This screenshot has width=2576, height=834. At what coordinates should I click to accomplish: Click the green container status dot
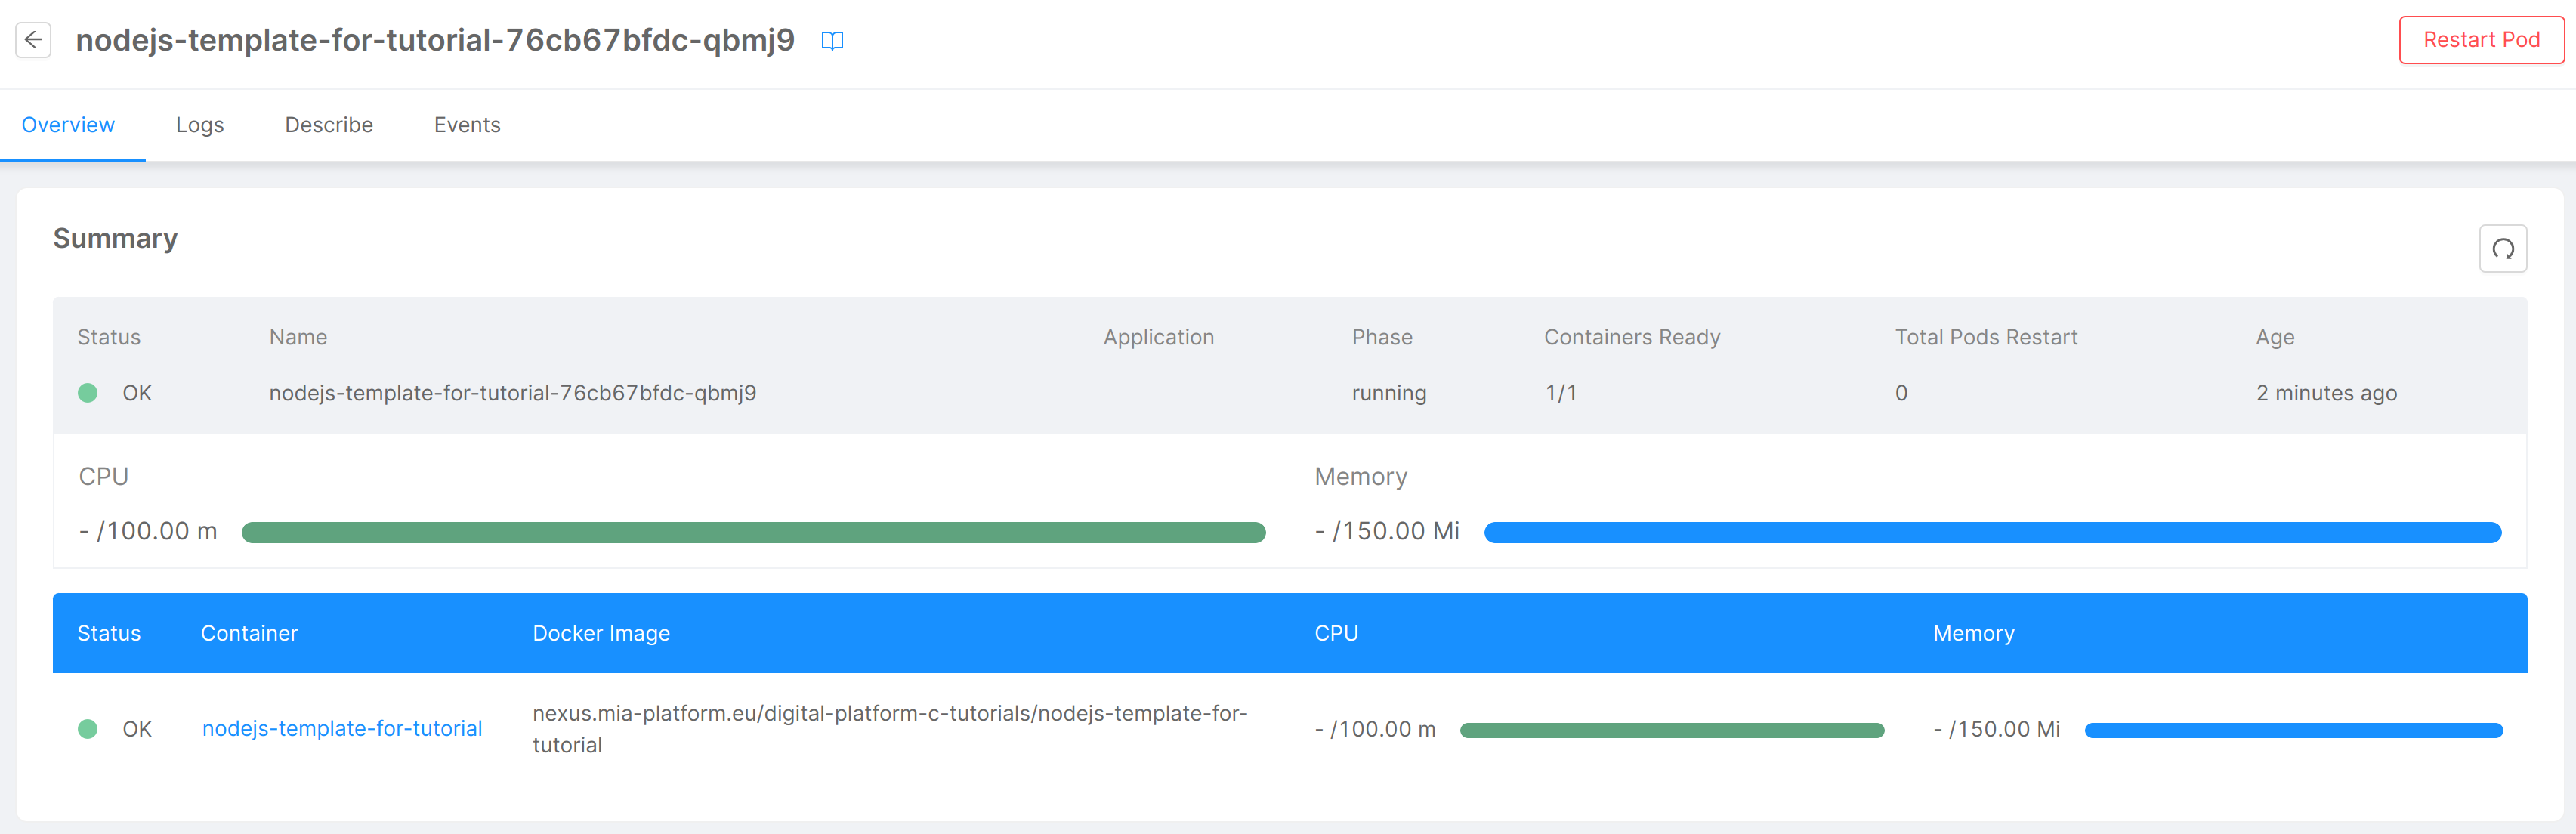pos(88,729)
